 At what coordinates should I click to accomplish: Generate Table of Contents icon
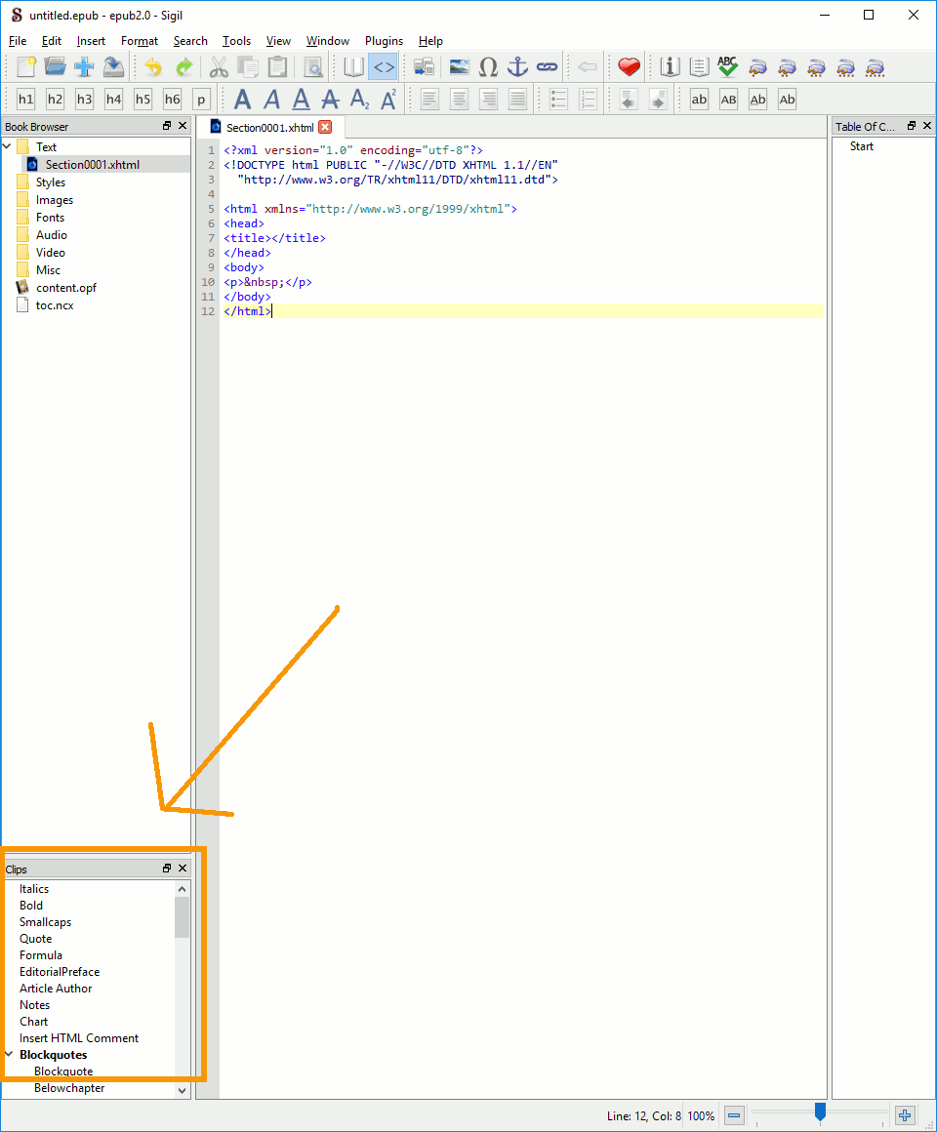tap(699, 67)
